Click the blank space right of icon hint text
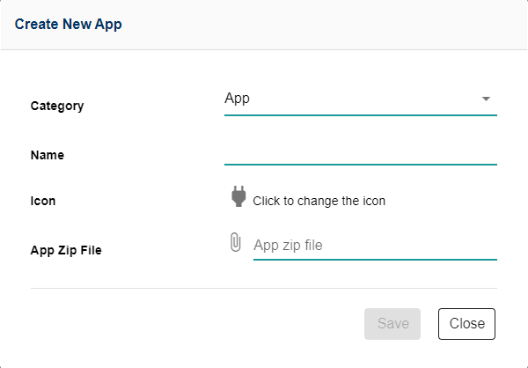This screenshot has width=528, height=368. [x=444, y=201]
